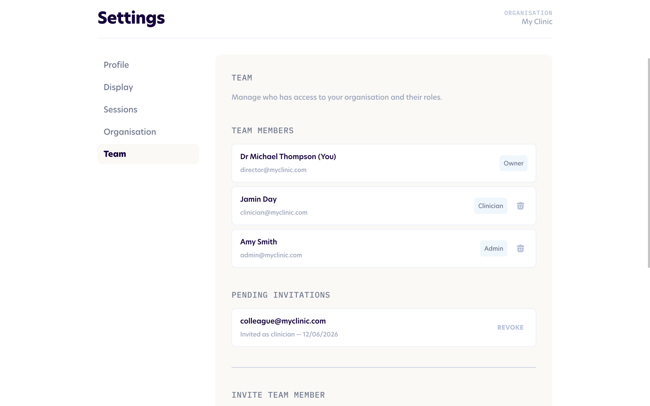Image resolution: width=650 pixels, height=406 pixels.
Task: Click the Invite Team Member heading
Action: tap(278, 395)
